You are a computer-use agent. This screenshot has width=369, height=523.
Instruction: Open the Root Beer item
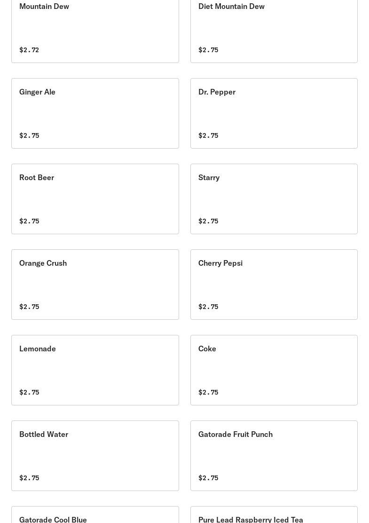[95, 198]
